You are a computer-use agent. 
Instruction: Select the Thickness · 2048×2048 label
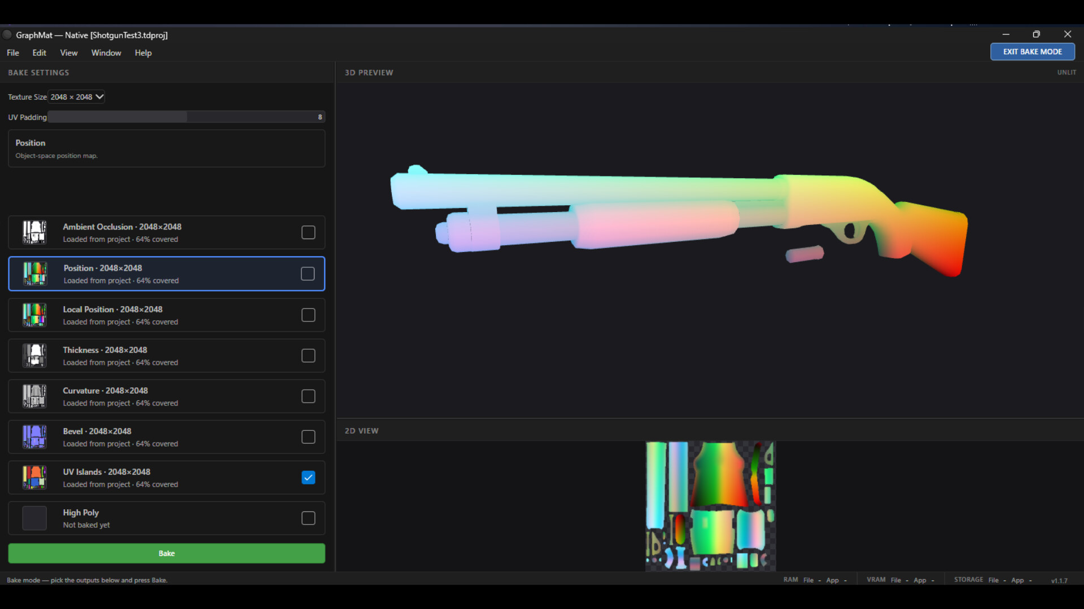(x=105, y=350)
